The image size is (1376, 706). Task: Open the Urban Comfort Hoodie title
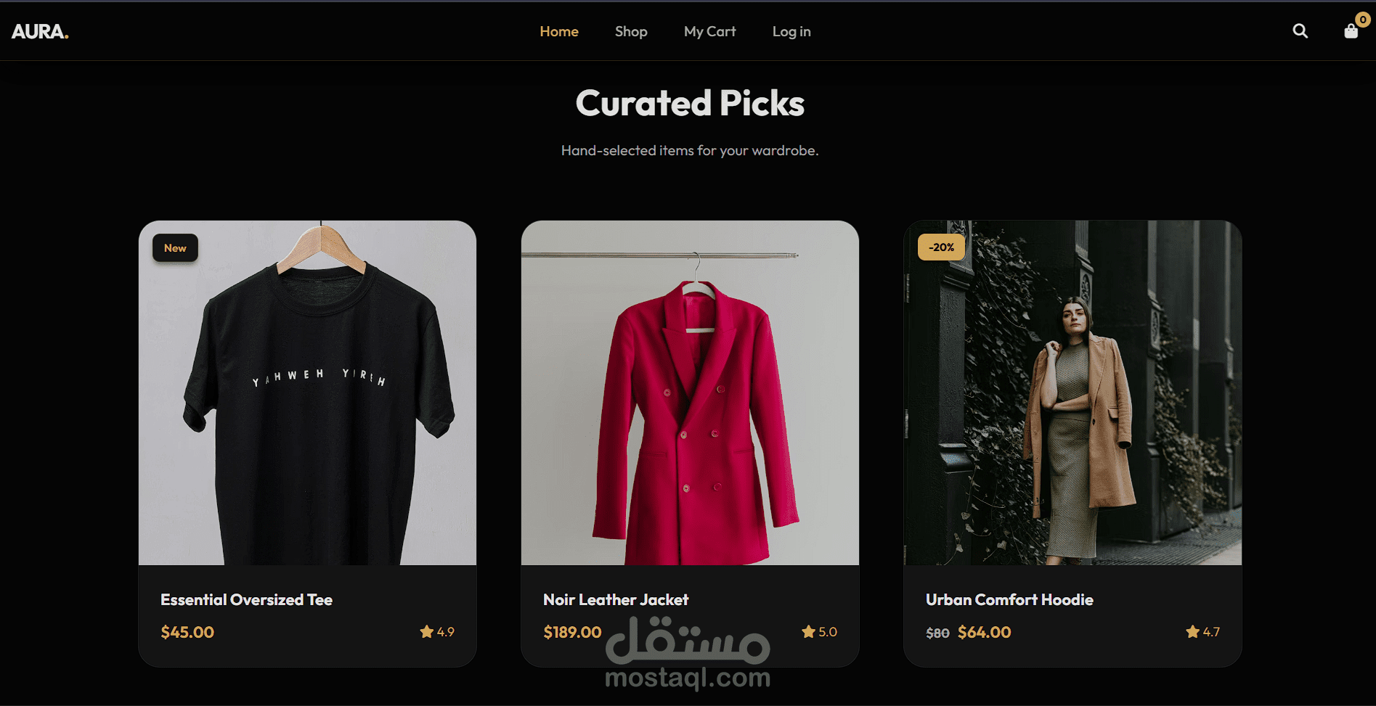click(x=1009, y=599)
